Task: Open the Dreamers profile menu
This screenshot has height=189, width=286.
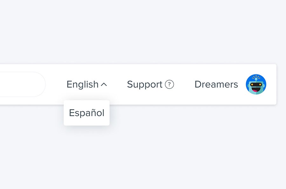Action: (x=216, y=84)
